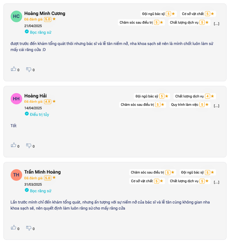The width and height of the screenshot is (230, 243).
Task: Open the Điều trị tủy service link
Action: (x=39, y=114)
